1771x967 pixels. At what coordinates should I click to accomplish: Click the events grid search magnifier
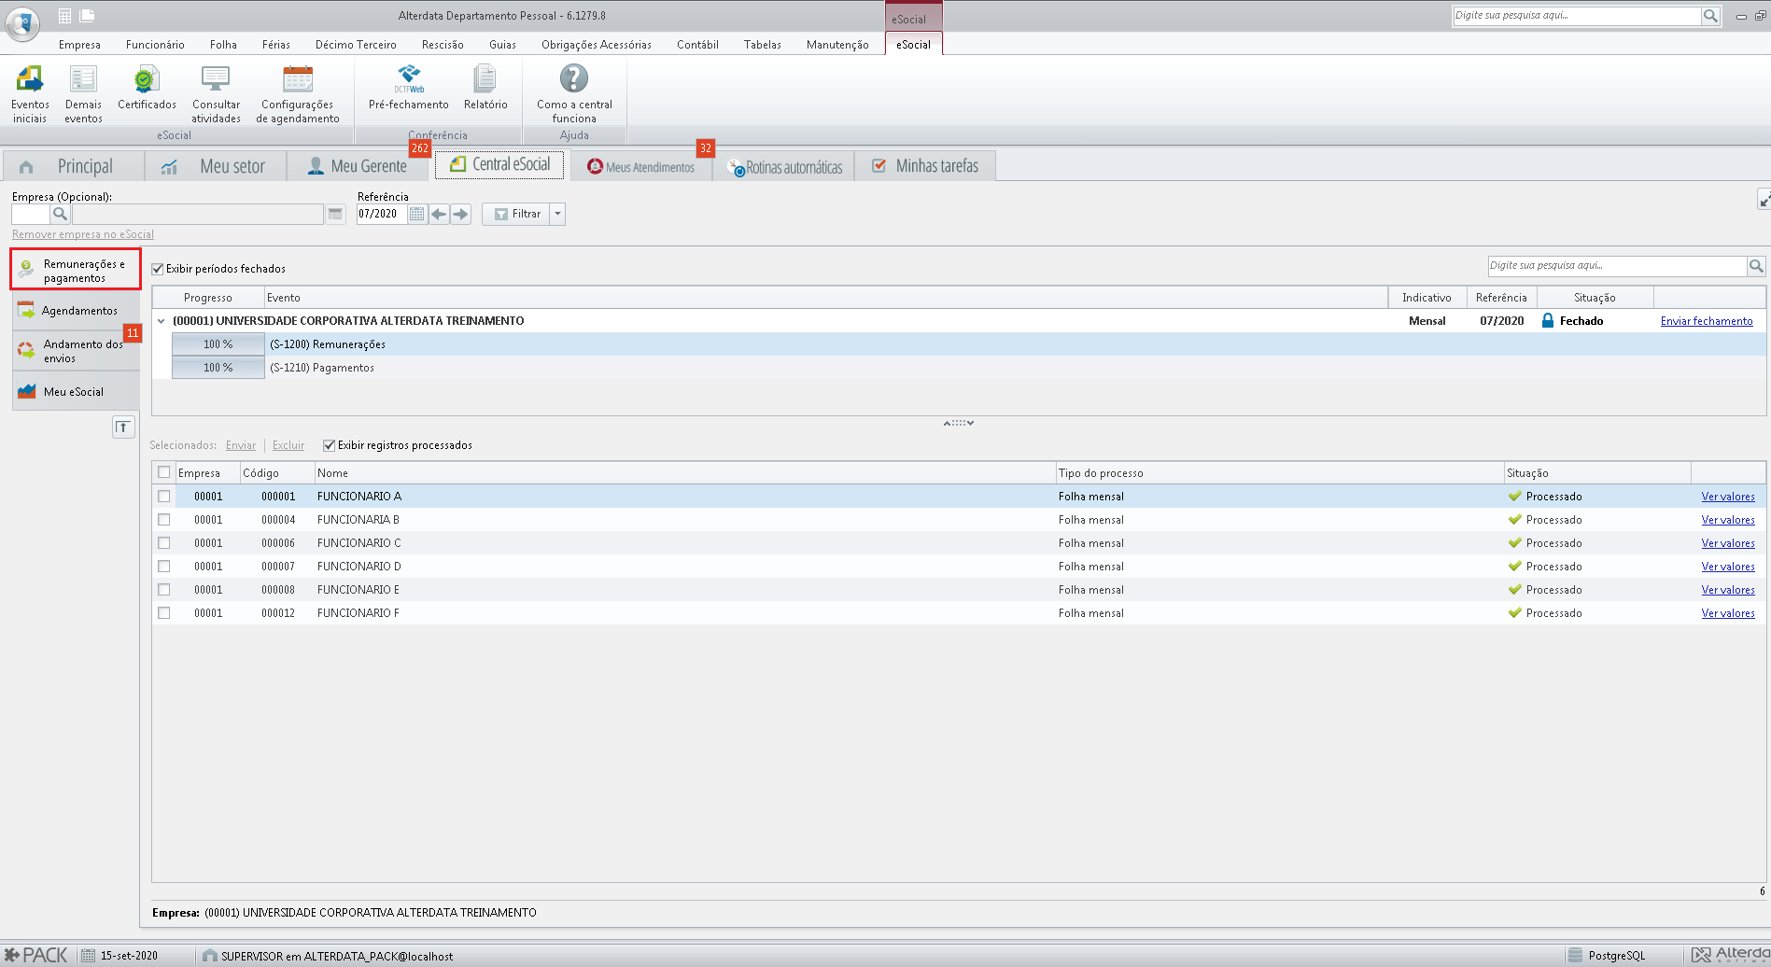[1756, 266]
